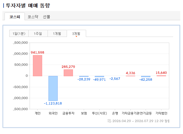Click the -42,258 value label

[x=146, y=80]
